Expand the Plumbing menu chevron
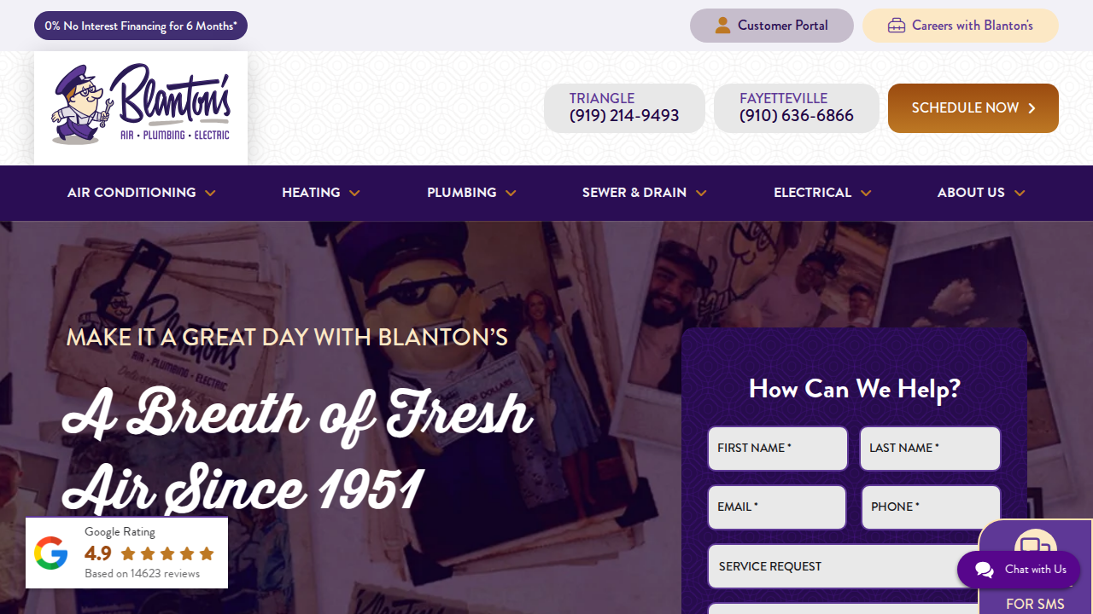The width and height of the screenshot is (1093, 614). pyautogui.click(x=511, y=194)
